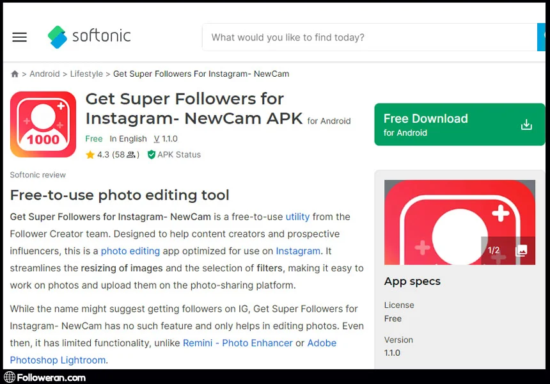Open the screenshot gallery icon
Viewport: 550px width, 384px height.
coord(521,250)
